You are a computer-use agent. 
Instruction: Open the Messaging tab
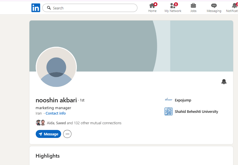point(214,8)
